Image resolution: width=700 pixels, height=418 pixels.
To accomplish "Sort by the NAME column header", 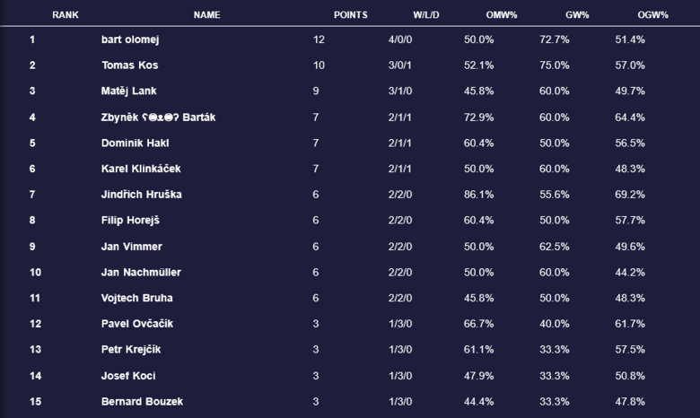I will pos(206,15).
